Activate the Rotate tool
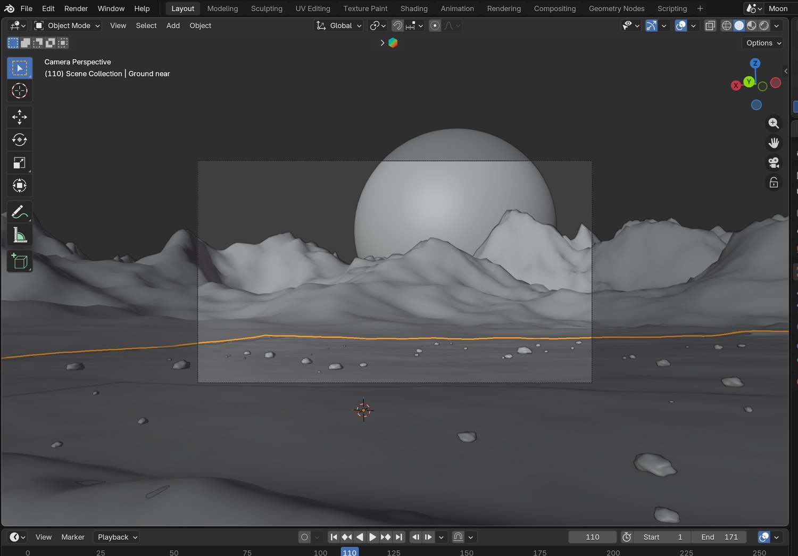798x556 pixels. (20, 140)
